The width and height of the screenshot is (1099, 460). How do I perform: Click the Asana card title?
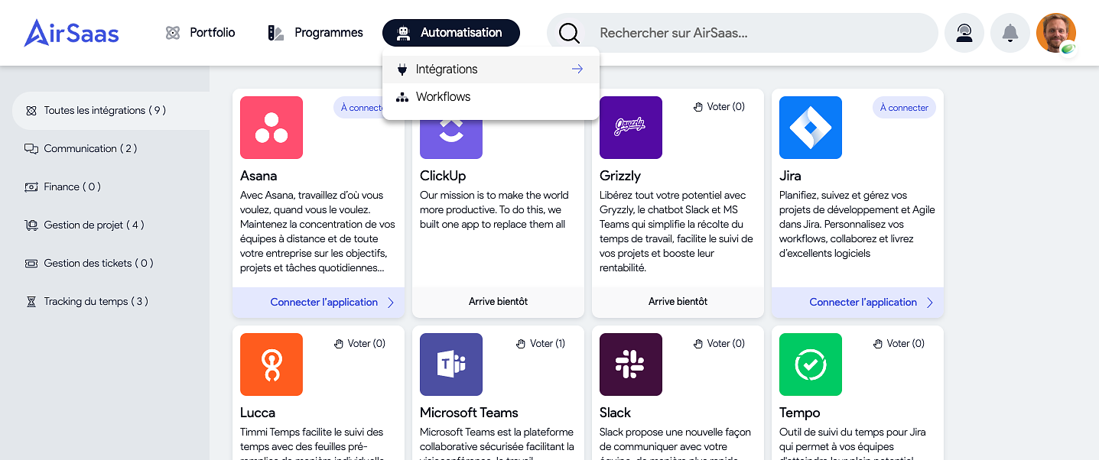[258, 176]
